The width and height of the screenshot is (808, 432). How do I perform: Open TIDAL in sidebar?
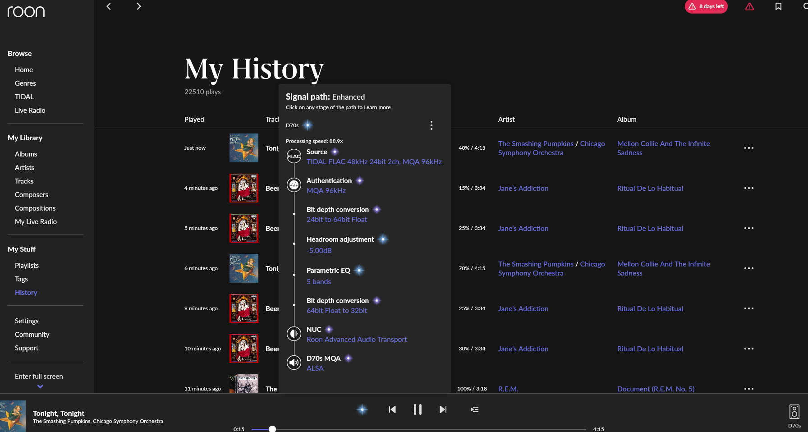24,97
